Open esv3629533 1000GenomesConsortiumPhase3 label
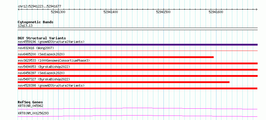The height and width of the screenshot is (120, 266). [x=54, y=60]
